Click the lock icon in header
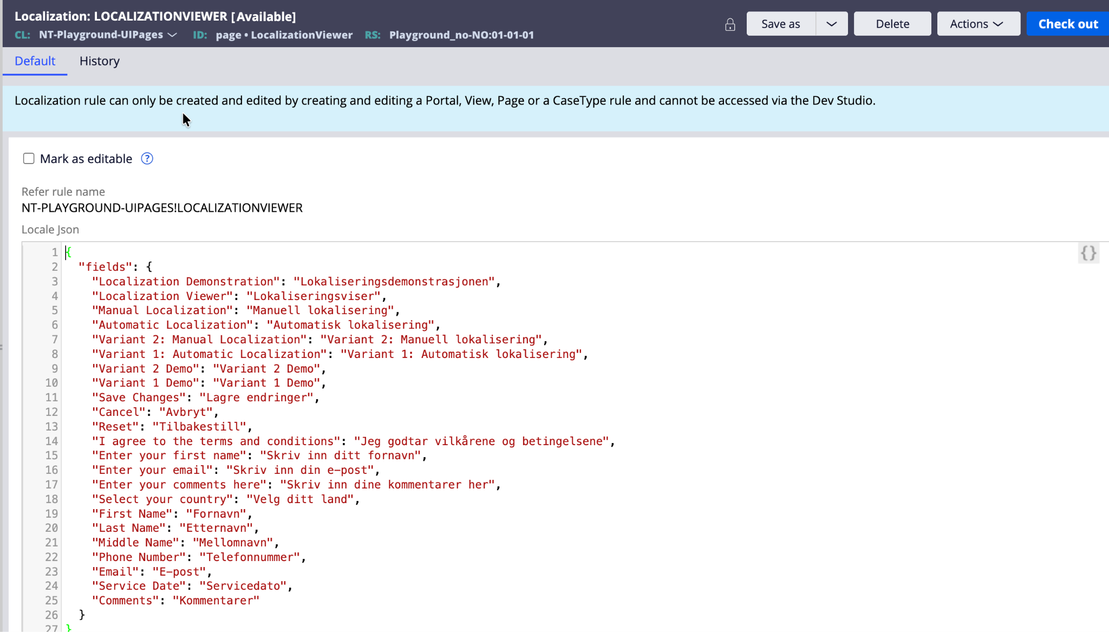Screen dimensions: 1109x632 tap(730, 24)
